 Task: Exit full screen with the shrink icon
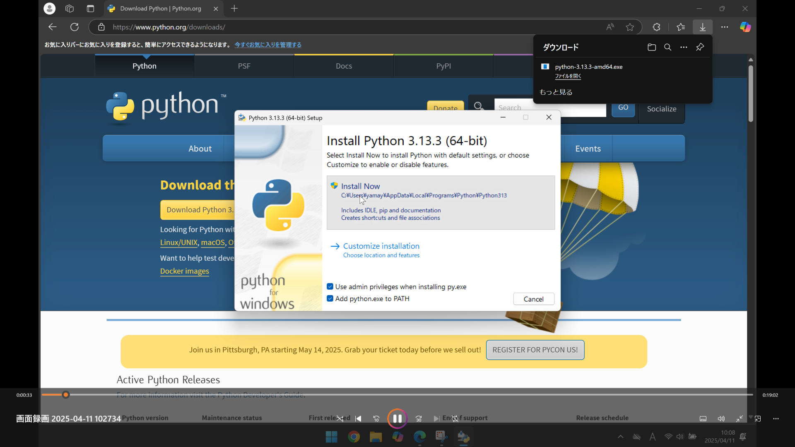(x=740, y=419)
